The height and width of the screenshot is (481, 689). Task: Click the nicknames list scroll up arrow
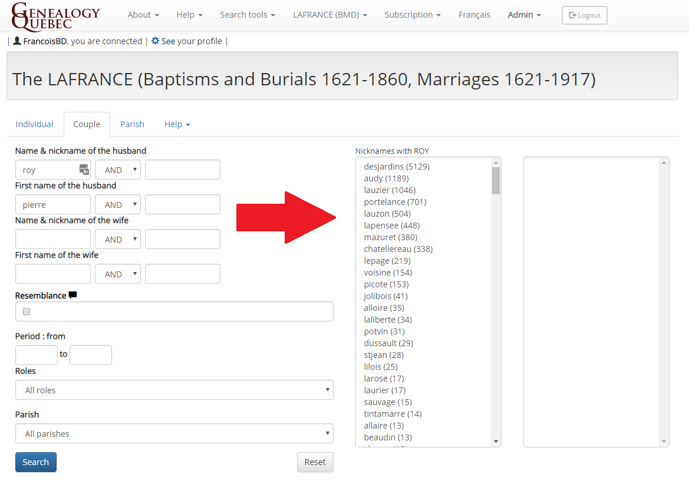[x=496, y=162]
